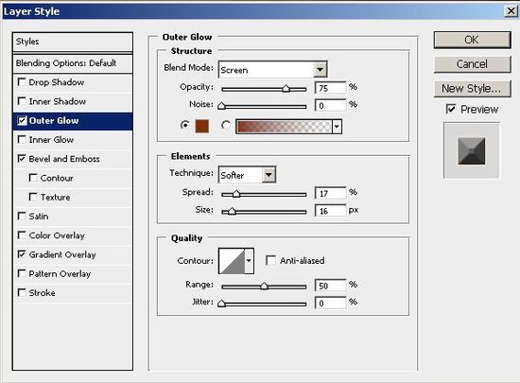
Task: Click the Cancel button
Action: point(472,64)
